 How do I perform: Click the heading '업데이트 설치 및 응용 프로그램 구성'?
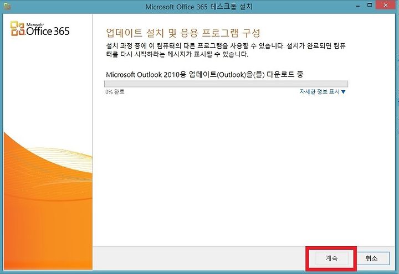coord(183,33)
